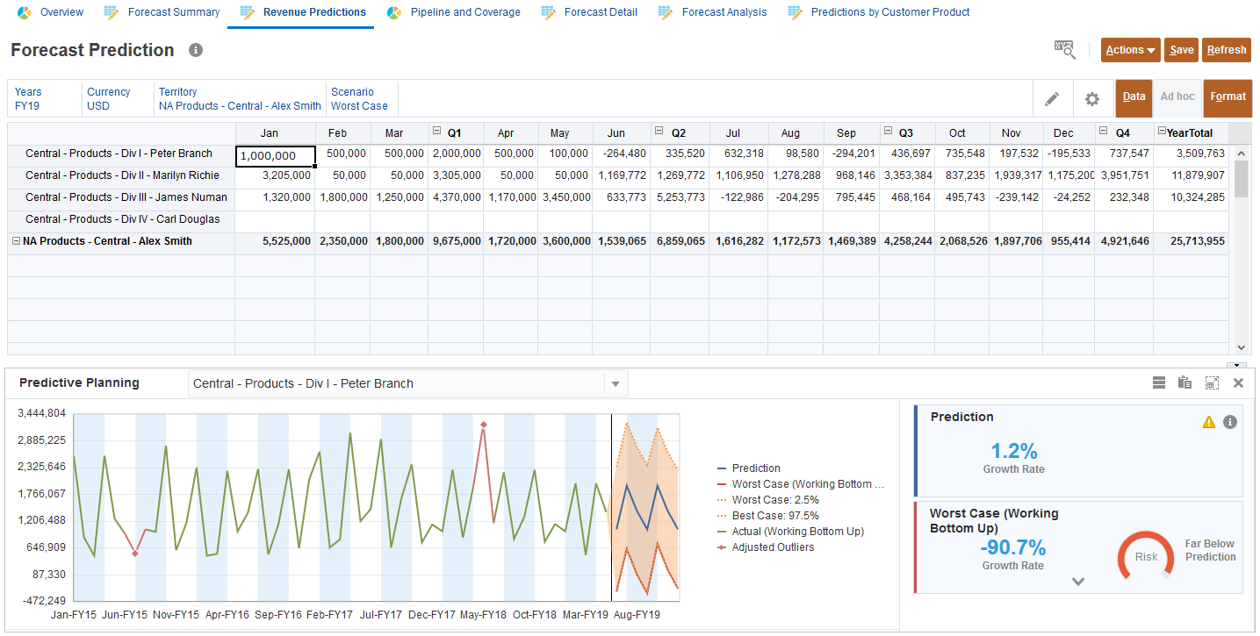Expand the Worst Case card chevron
Image resolution: width=1260 pixels, height=636 pixels.
click(1078, 581)
